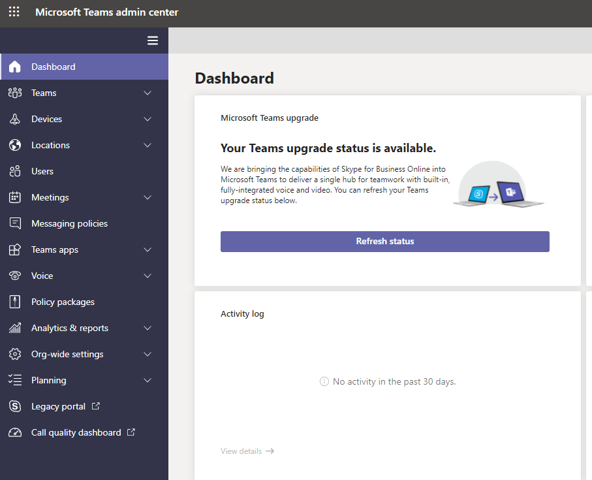592x480 pixels.
Task: Click the Teams people icon in sidebar
Action: [x=15, y=93]
